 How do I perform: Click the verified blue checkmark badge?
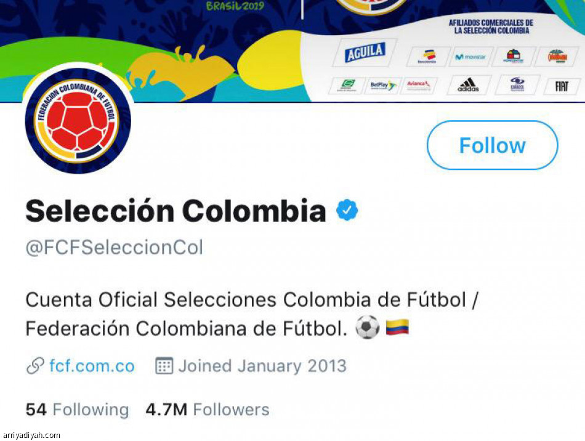tap(346, 209)
